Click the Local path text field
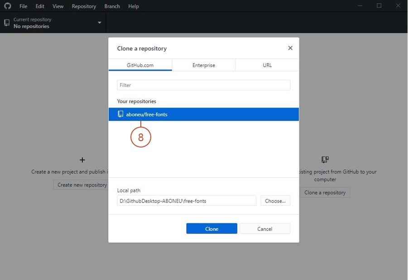408x280 pixels. coord(187,201)
